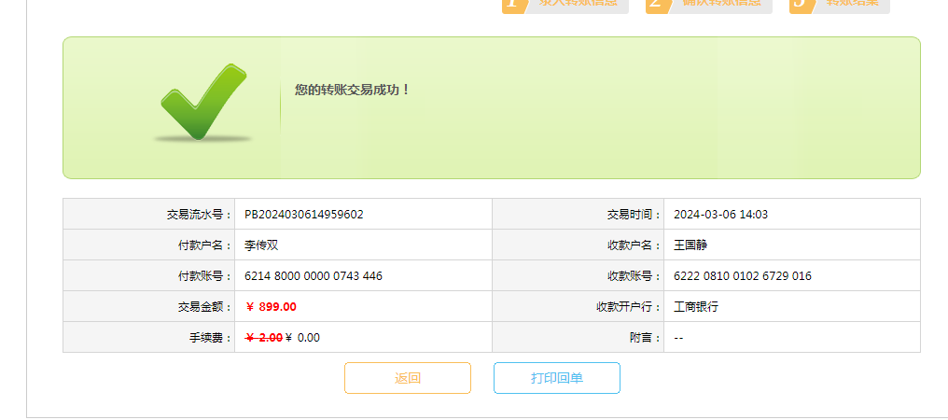Click the payee name 王国静

click(x=691, y=245)
